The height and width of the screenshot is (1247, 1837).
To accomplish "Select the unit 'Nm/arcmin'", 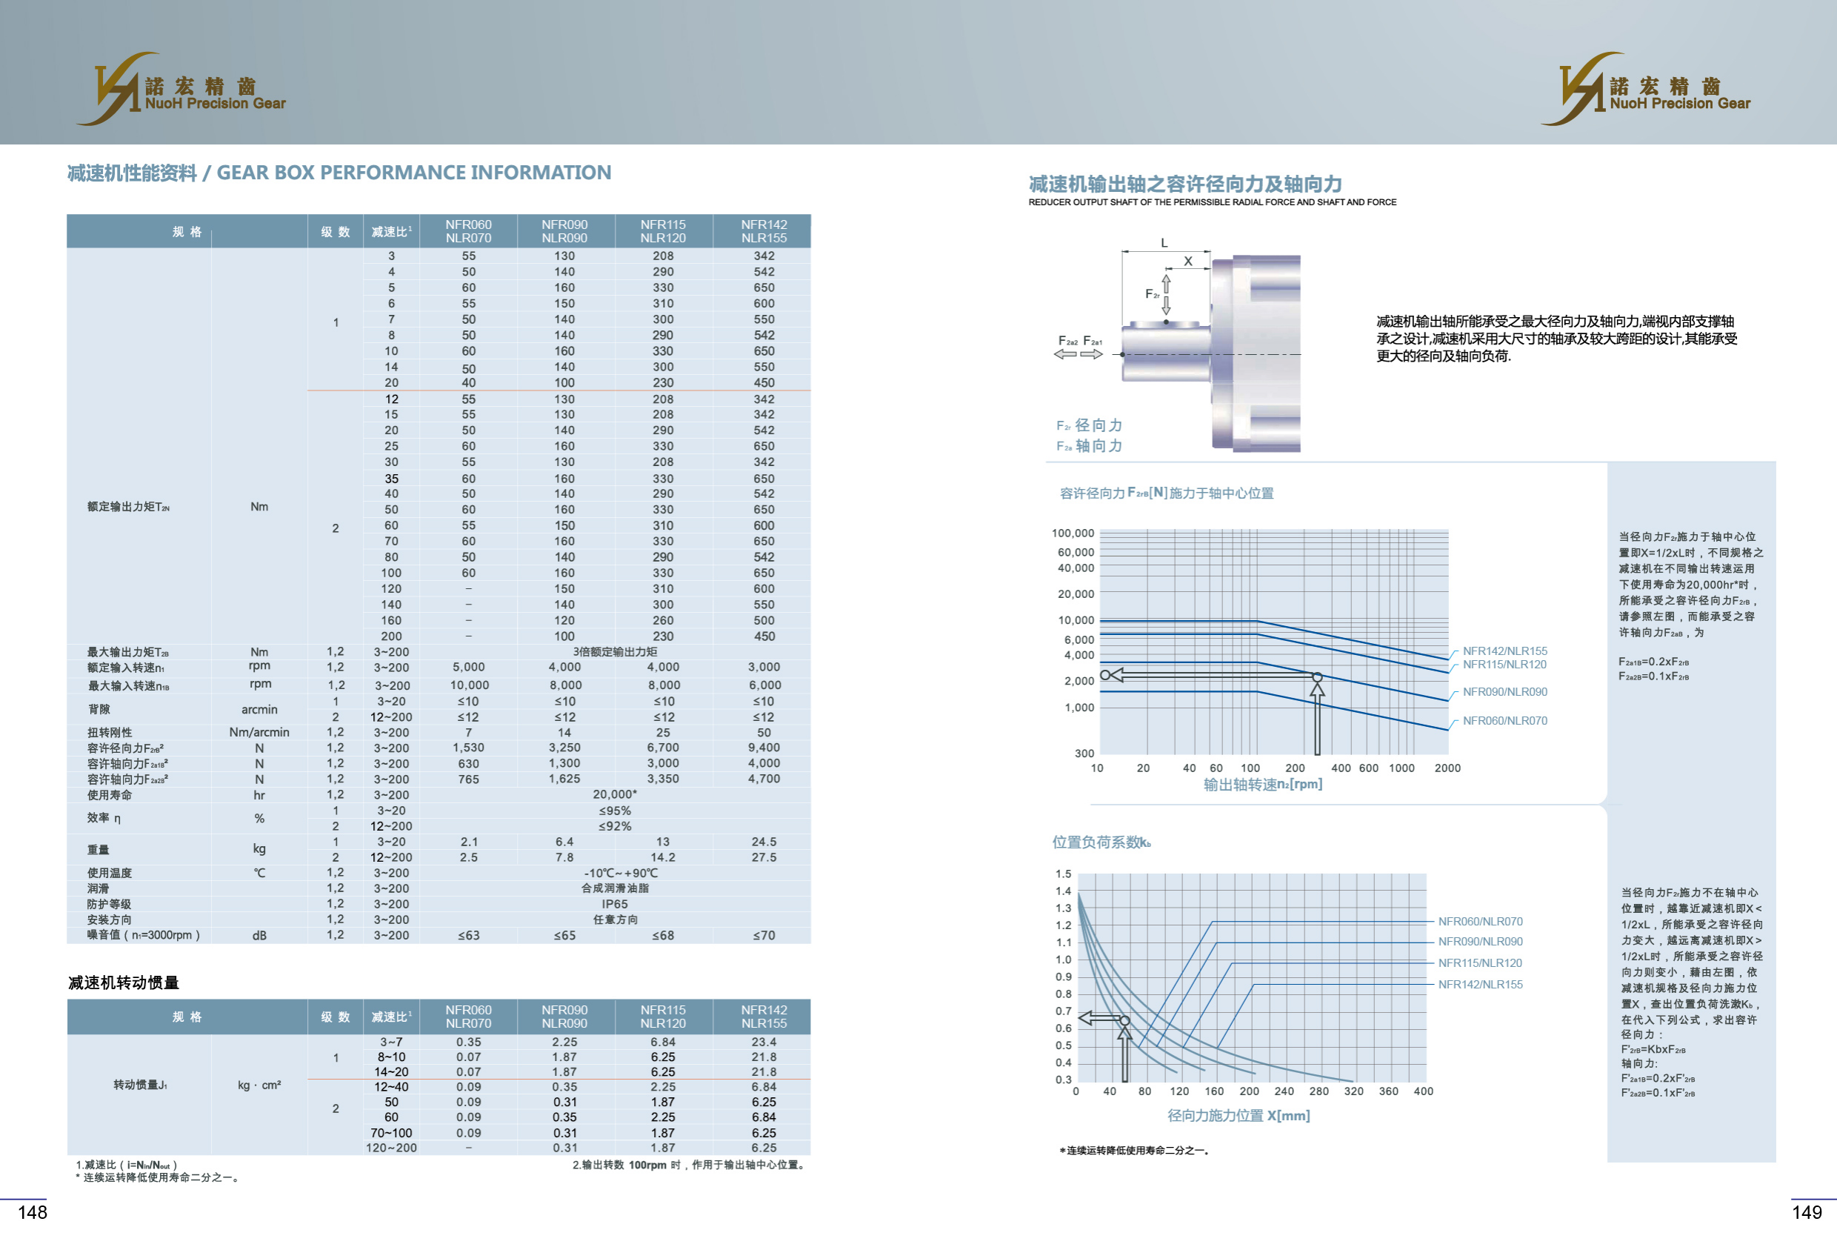I will [x=259, y=733].
